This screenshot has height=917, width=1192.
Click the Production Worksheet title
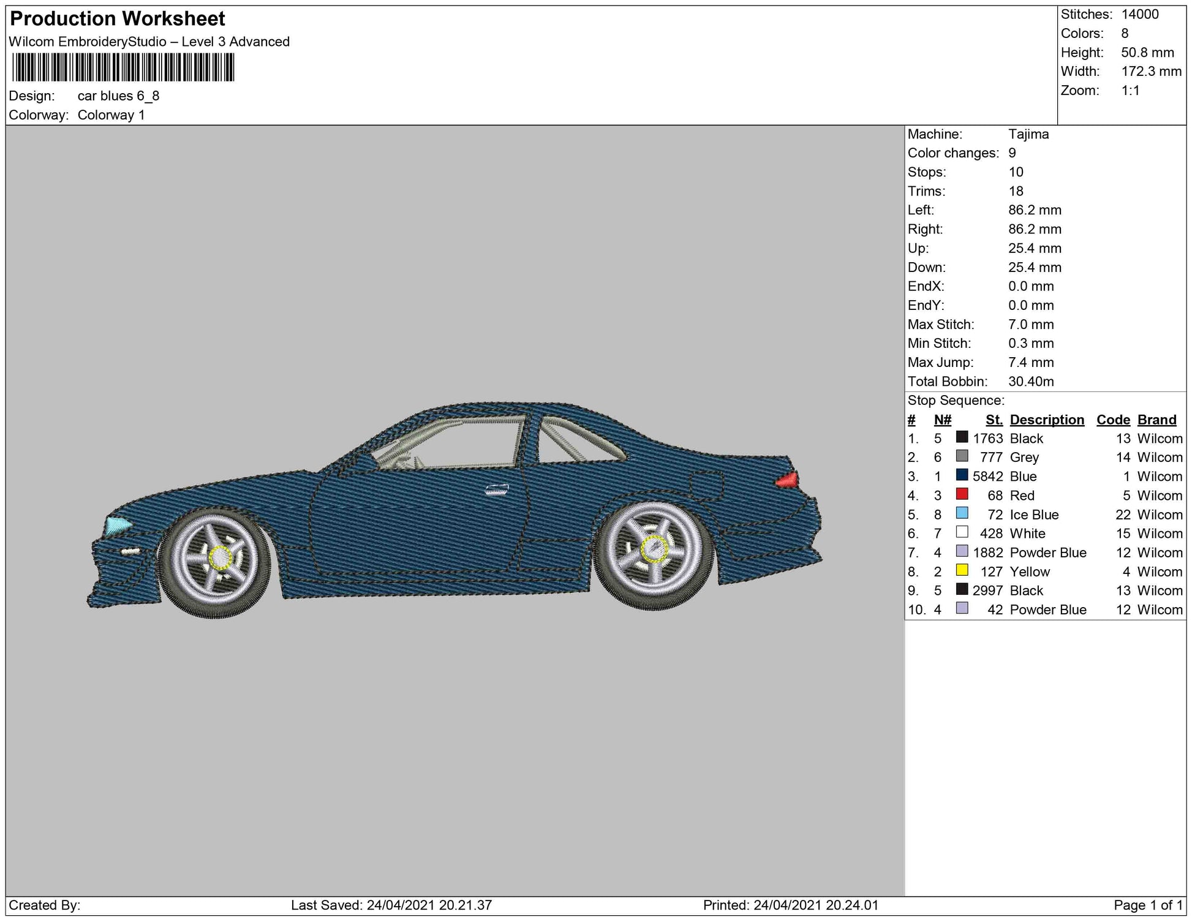[118, 19]
